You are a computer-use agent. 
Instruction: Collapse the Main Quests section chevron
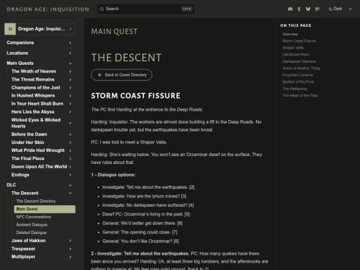70,63
